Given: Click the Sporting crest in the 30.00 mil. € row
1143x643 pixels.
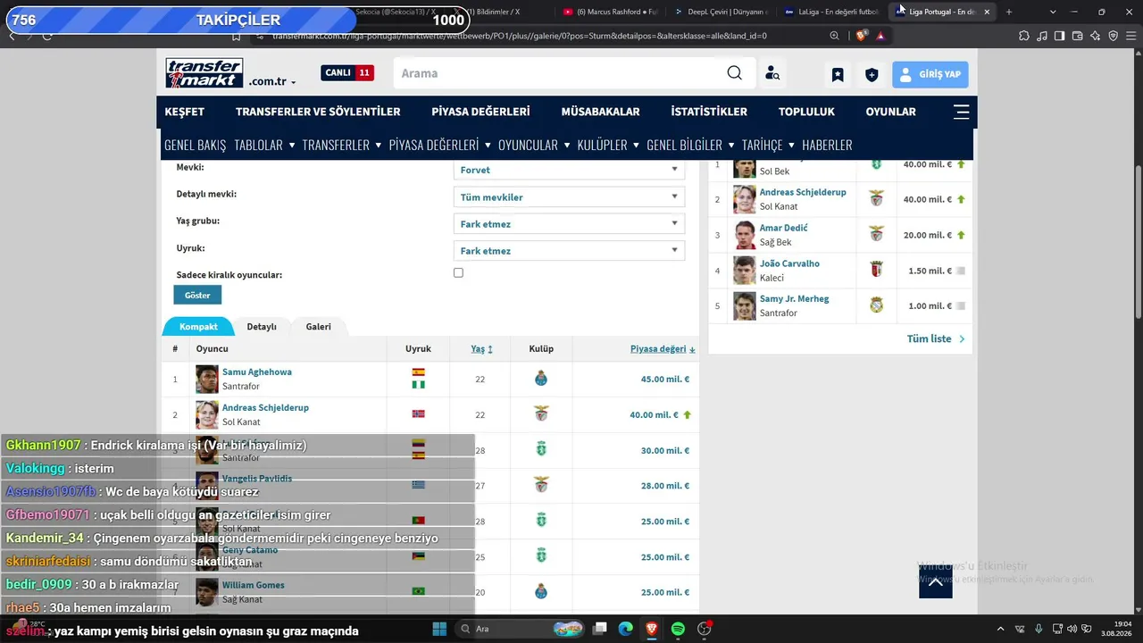Looking at the screenshot, I should tap(540, 449).
